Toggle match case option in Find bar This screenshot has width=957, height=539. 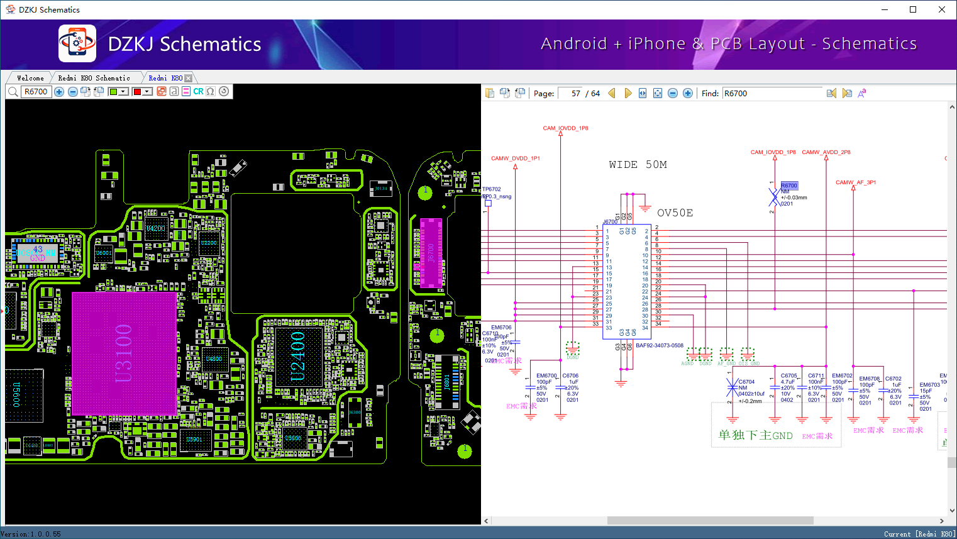[x=862, y=93]
